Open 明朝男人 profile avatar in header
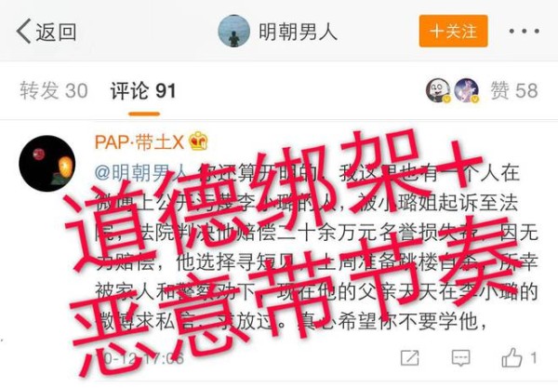 (x=233, y=31)
